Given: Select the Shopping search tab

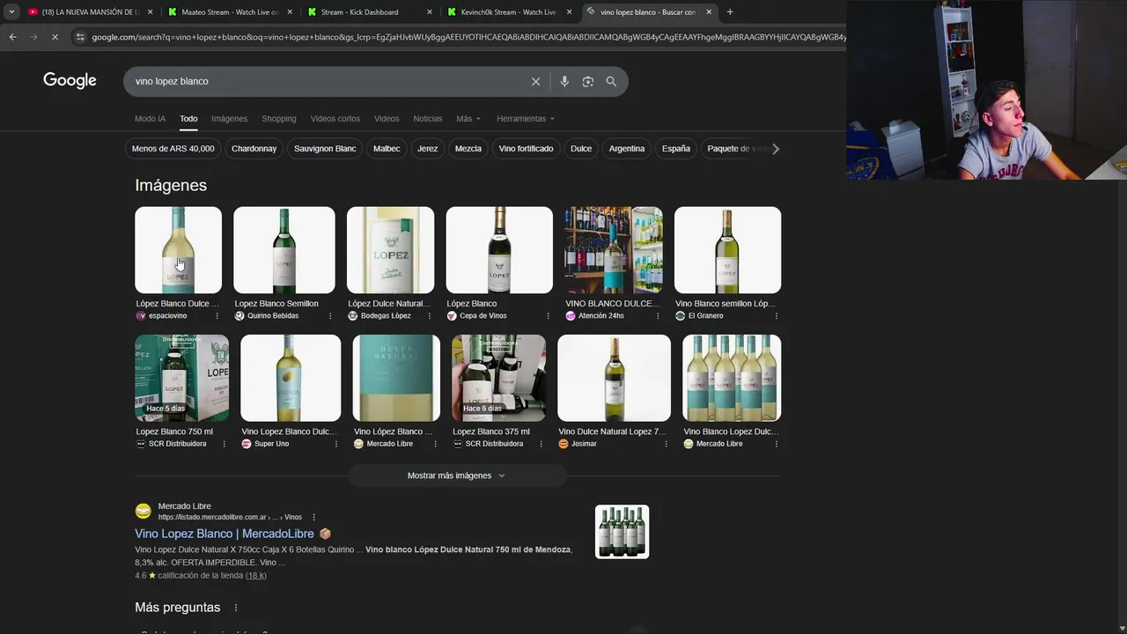Looking at the screenshot, I should (279, 119).
